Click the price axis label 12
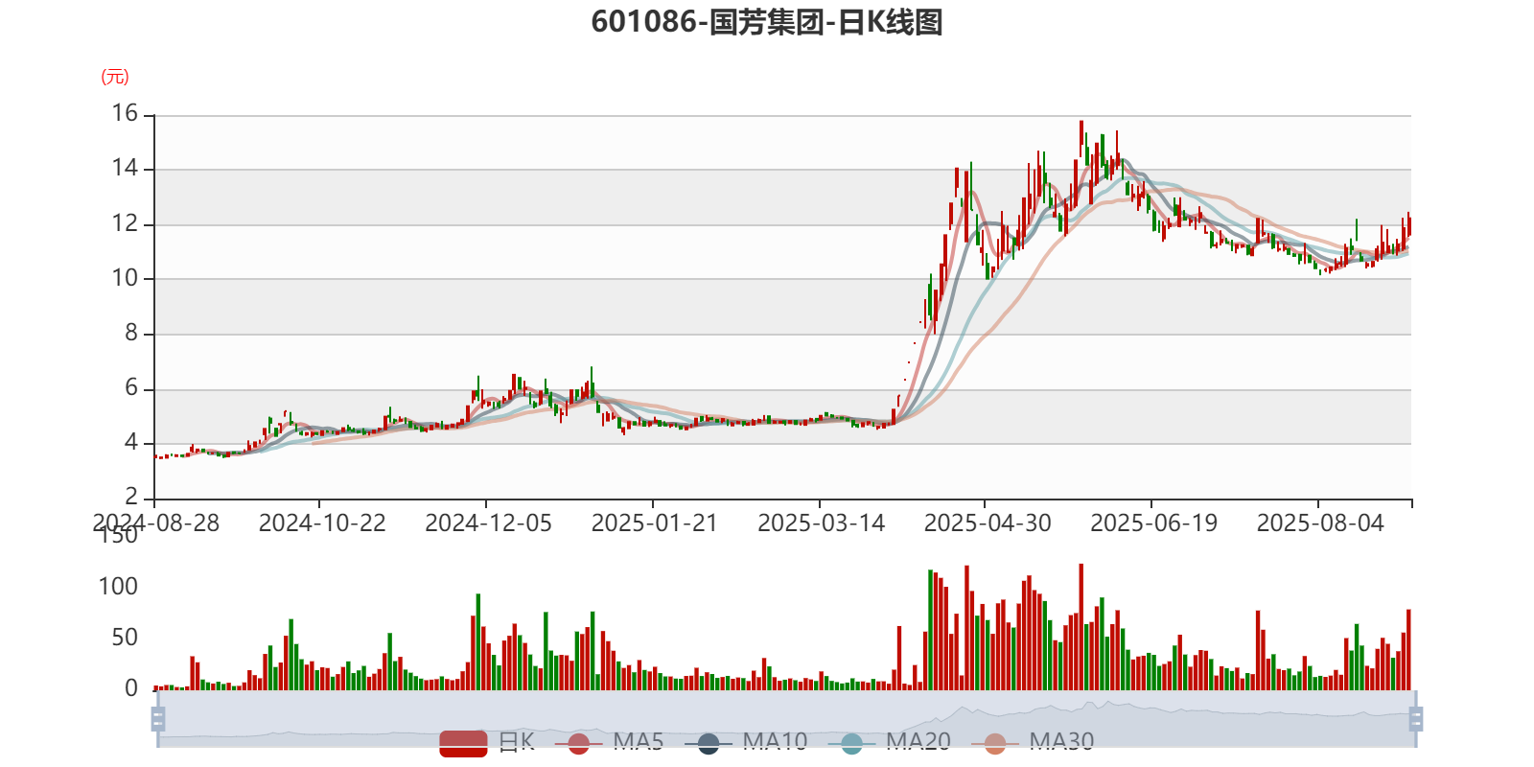The height and width of the screenshot is (767, 1534). coord(125,224)
